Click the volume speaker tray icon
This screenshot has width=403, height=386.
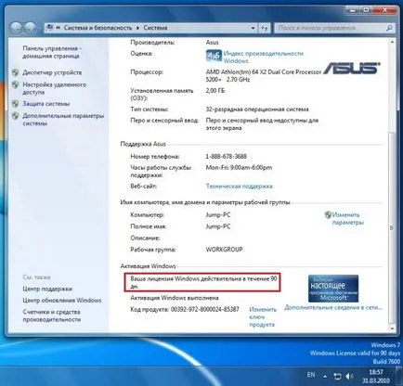[x=349, y=376]
